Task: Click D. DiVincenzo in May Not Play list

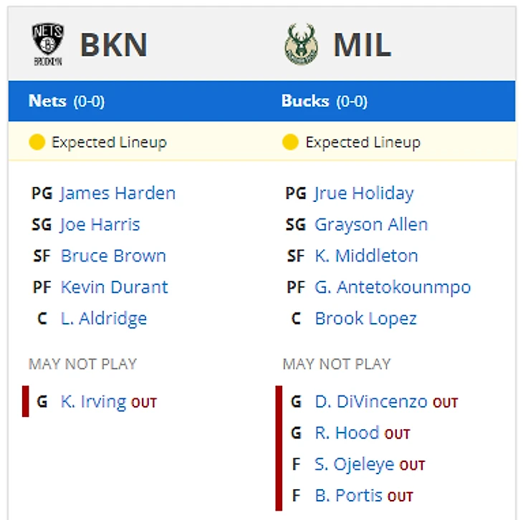Action: click(x=371, y=402)
